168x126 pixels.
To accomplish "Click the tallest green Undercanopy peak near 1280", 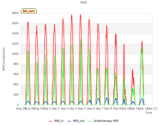I will tap(81, 40).
